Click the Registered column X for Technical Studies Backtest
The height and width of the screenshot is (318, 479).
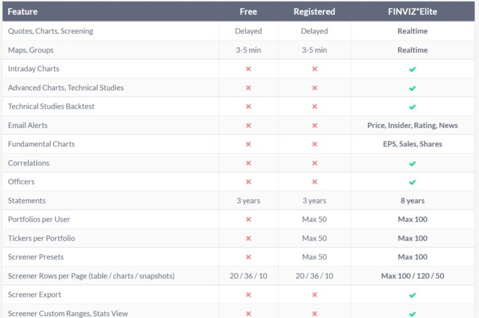tap(314, 107)
